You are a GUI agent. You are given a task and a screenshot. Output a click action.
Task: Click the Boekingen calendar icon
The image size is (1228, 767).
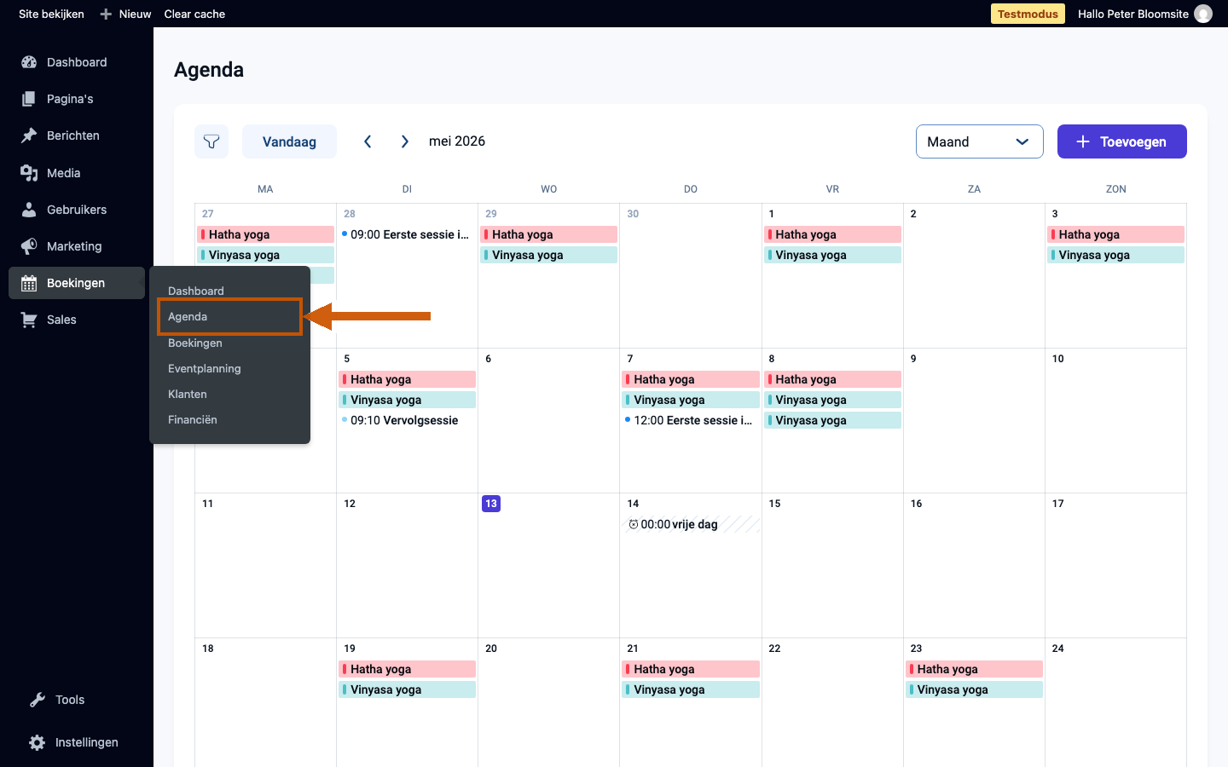pyautogui.click(x=29, y=283)
